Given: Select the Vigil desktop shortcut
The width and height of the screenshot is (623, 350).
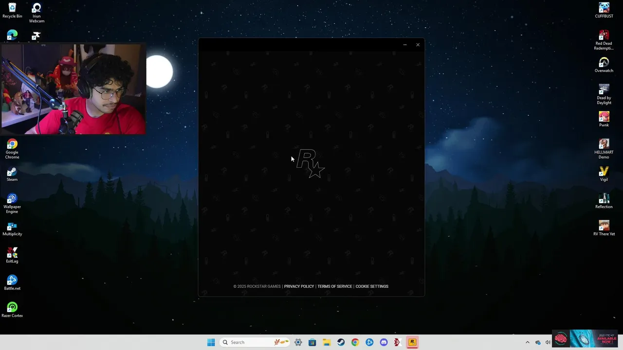Looking at the screenshot, I should (x=604, y=174).
